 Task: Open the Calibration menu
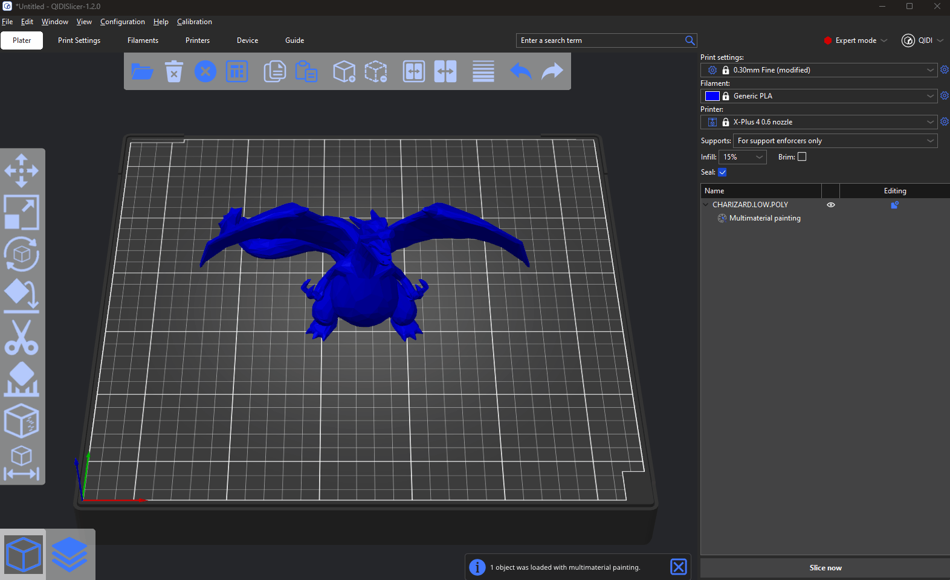(x=194, y=22)
